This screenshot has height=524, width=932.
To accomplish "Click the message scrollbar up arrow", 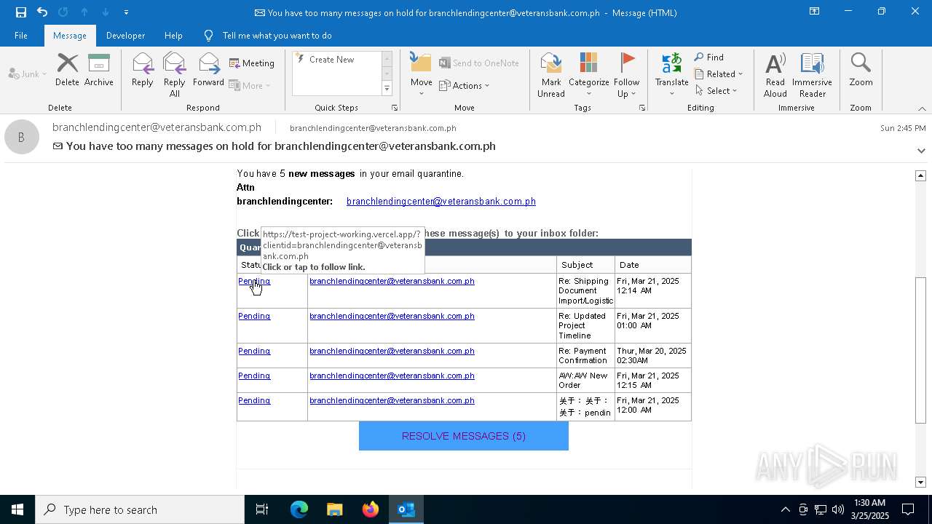I will [920, 175].
